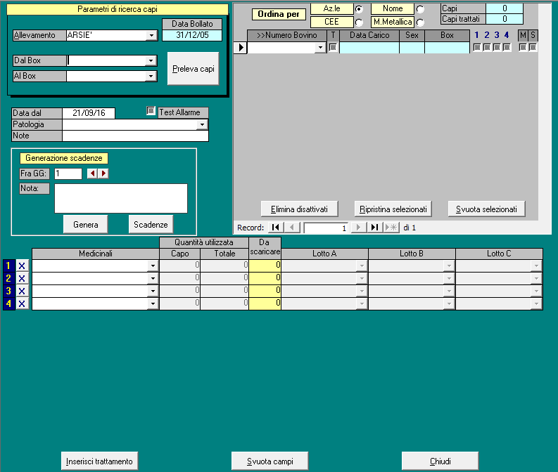The width and height of the screenshot is (558, 472).
Task: Click the X button on medicinal row 3
Action: [22, 291]
